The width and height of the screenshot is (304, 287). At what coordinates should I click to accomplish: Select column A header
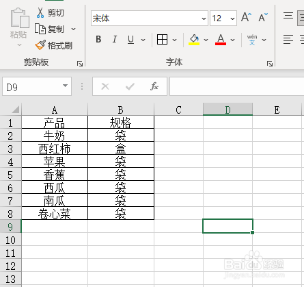pos(55,110)
